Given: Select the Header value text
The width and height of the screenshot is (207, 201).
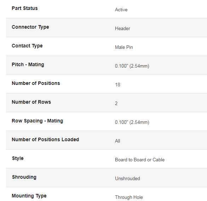Looking at the screenshot, I should (122, 29).
